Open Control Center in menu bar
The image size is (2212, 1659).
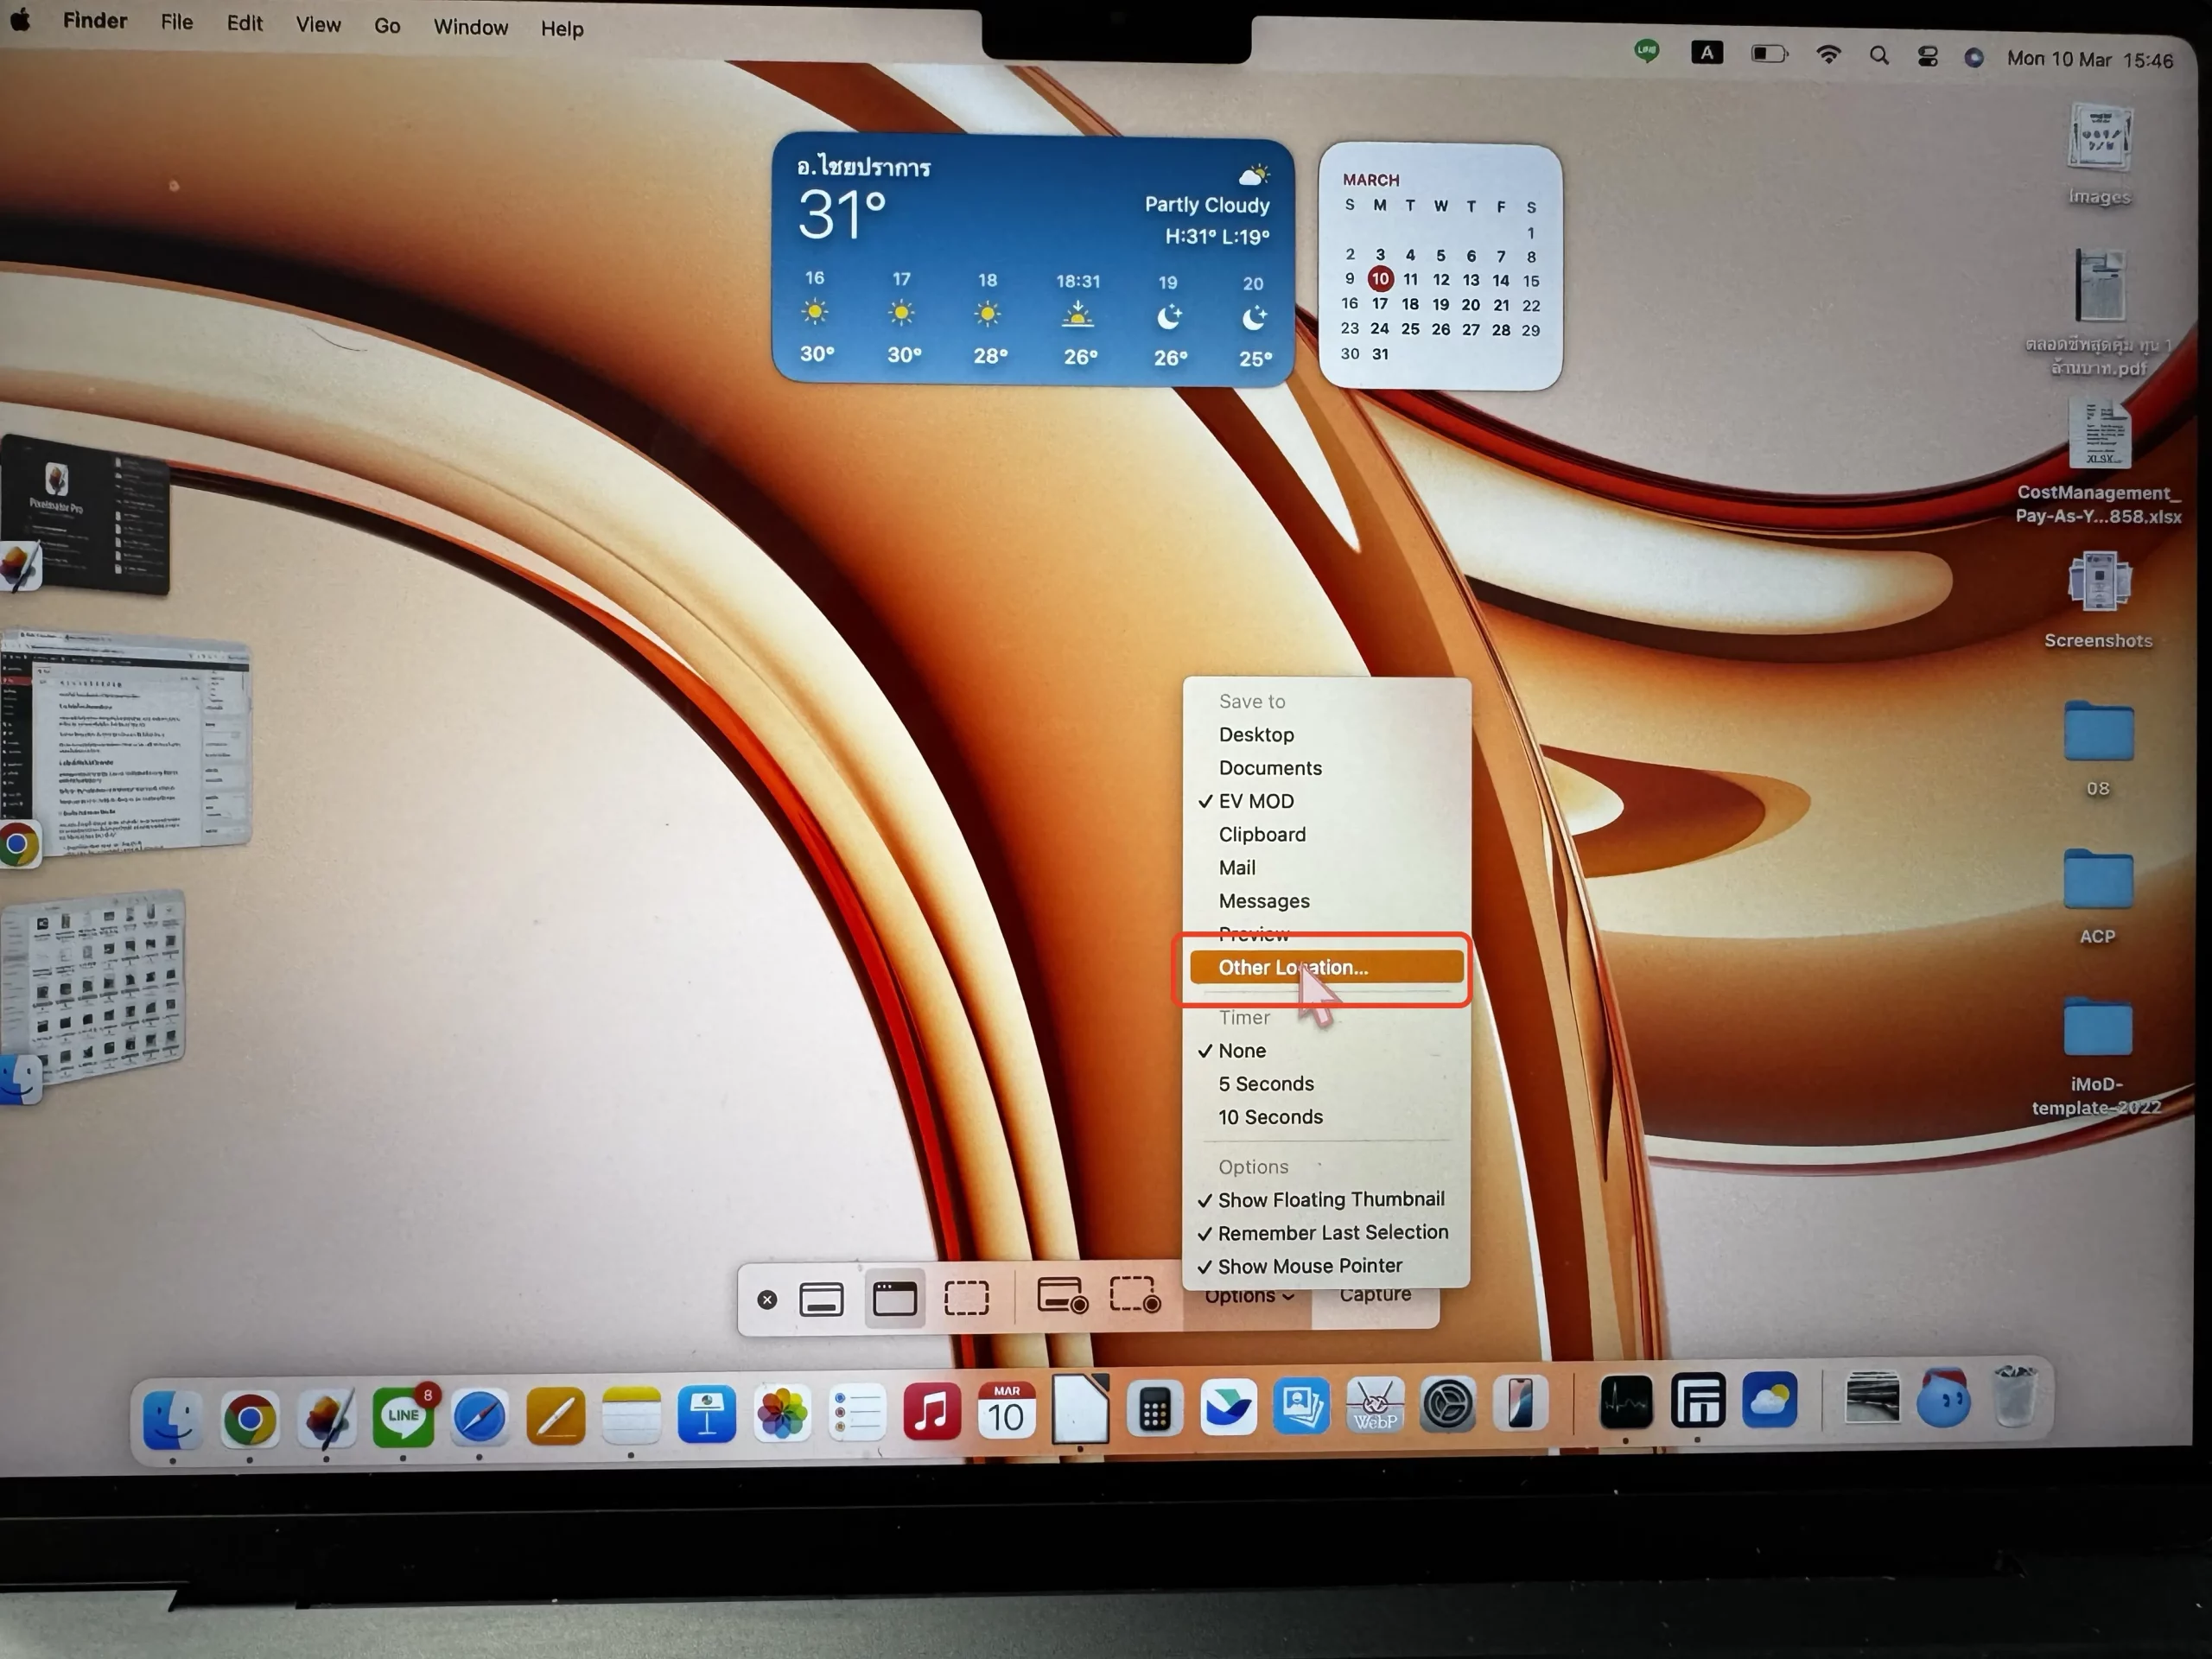coord(1927,57)
